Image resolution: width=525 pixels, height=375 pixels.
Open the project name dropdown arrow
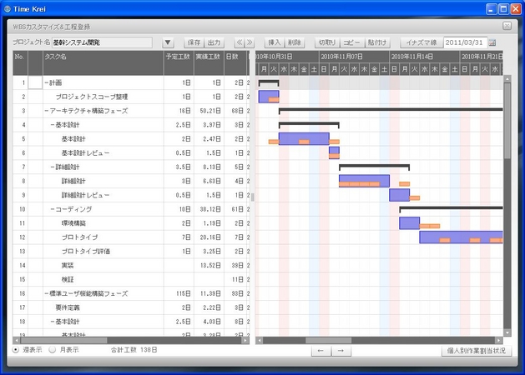tap(168, 42)
